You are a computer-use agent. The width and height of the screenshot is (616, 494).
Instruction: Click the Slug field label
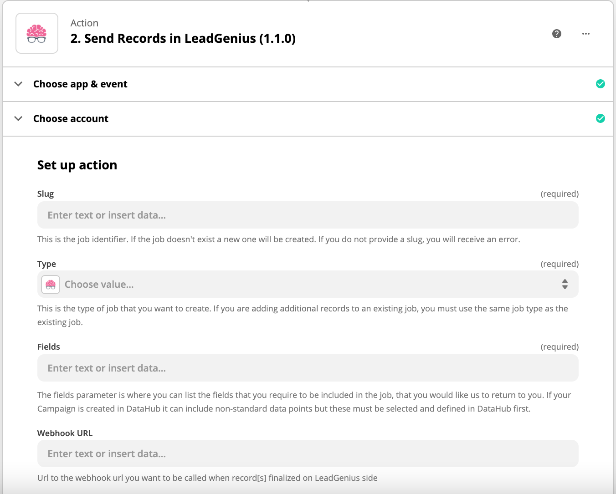coord(46,194)
